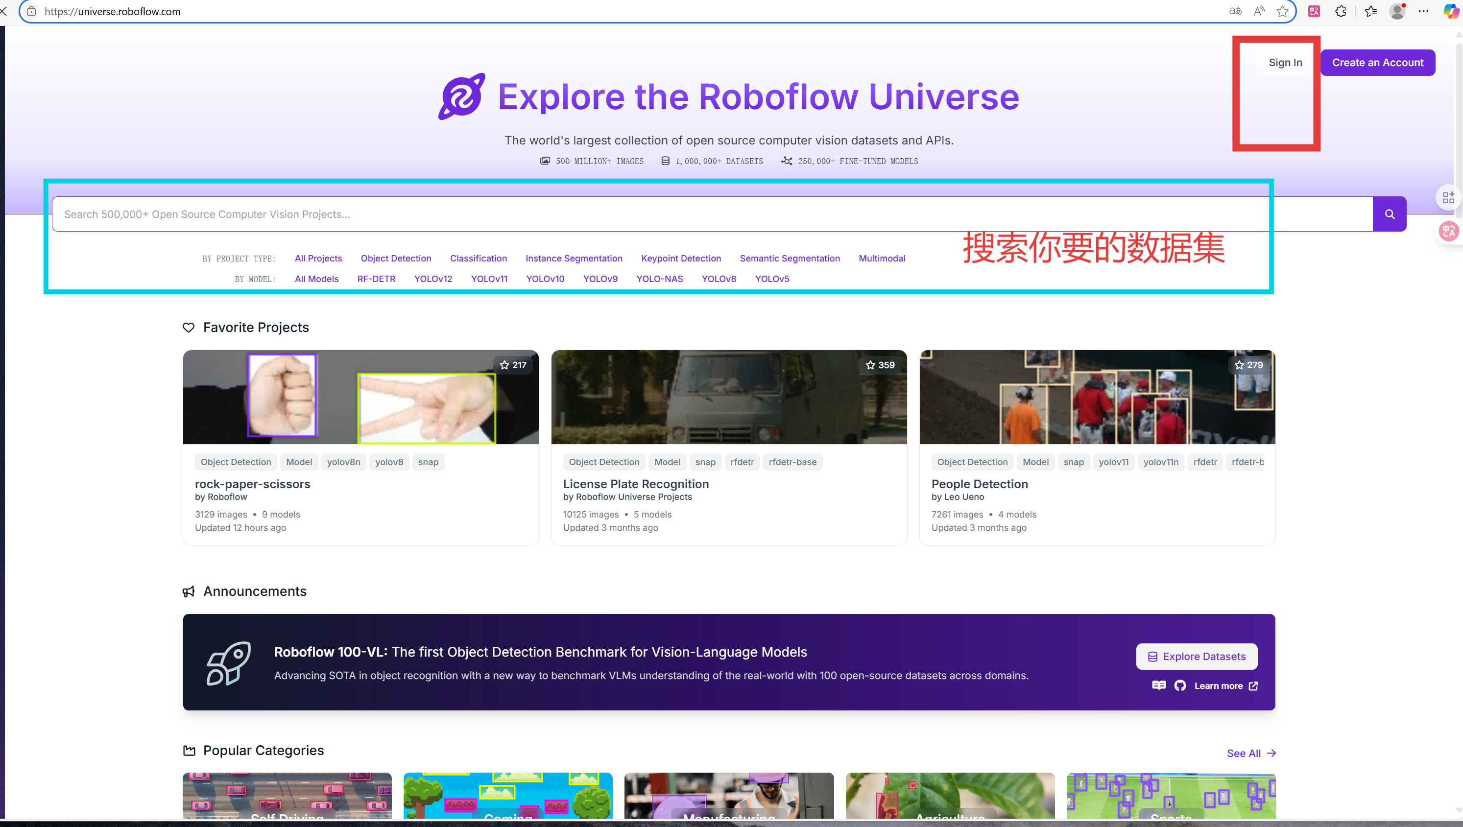Click the 217 star rating badge
This screenshot has height=827, width=1463.
[x=513, y=365]
